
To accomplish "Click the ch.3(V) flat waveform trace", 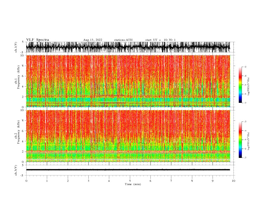I will click(x=128, y=170).
